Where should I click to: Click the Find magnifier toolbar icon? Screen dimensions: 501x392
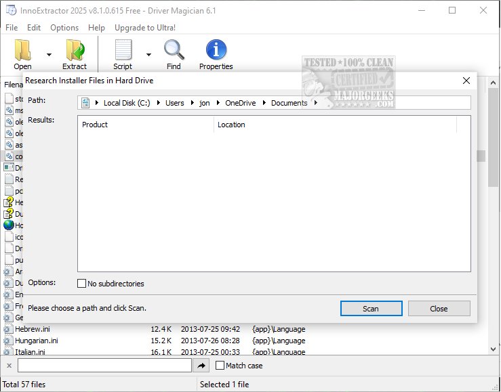pos(174,49)
